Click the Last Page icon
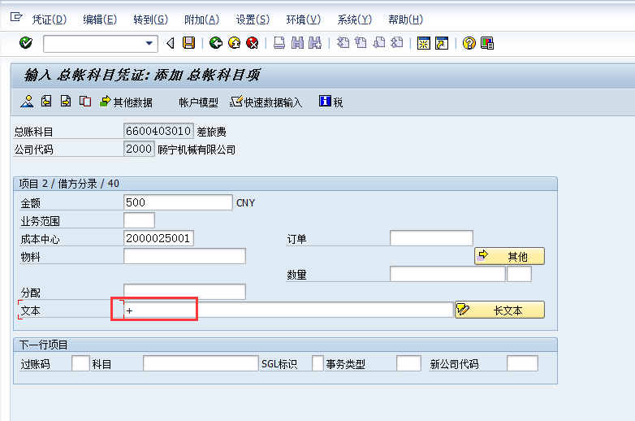The width and height of the screenshot is (635, 421). [397, 42]
